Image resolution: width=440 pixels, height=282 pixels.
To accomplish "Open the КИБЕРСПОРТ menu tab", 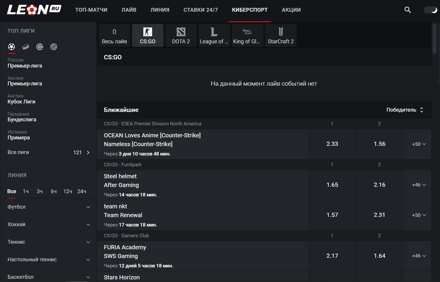I will (x=250, y=10).
